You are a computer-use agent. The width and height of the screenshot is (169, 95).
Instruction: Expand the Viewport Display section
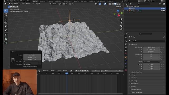(136, 90)
